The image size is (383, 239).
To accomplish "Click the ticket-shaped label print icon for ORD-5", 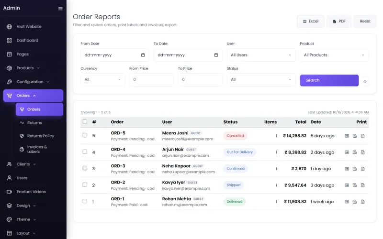I will 347,136.
